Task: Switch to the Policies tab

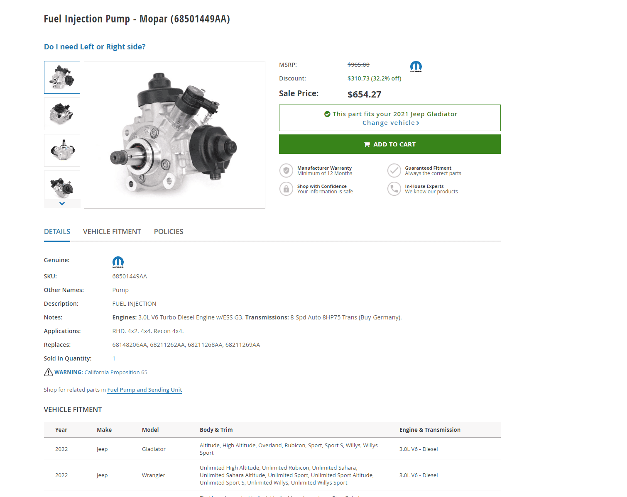Action: (169, 231)
